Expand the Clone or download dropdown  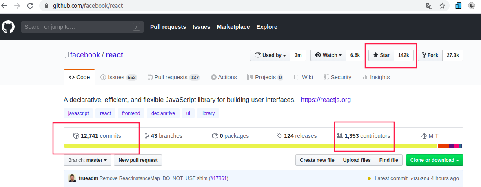coord(434,160)
